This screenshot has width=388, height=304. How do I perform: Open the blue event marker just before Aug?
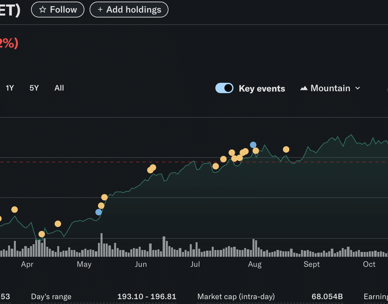[253, 145]
